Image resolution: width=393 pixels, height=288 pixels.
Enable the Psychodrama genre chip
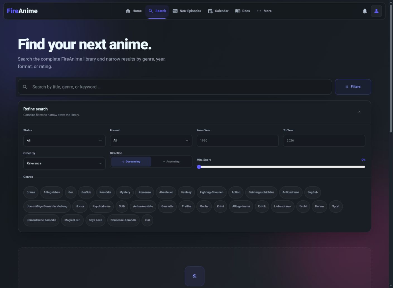tap(101, 206)
